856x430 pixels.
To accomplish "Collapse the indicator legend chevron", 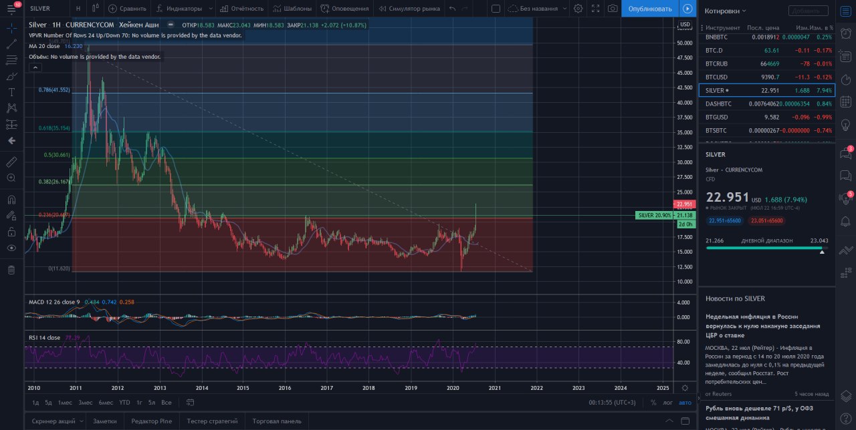I will point(35,67).
